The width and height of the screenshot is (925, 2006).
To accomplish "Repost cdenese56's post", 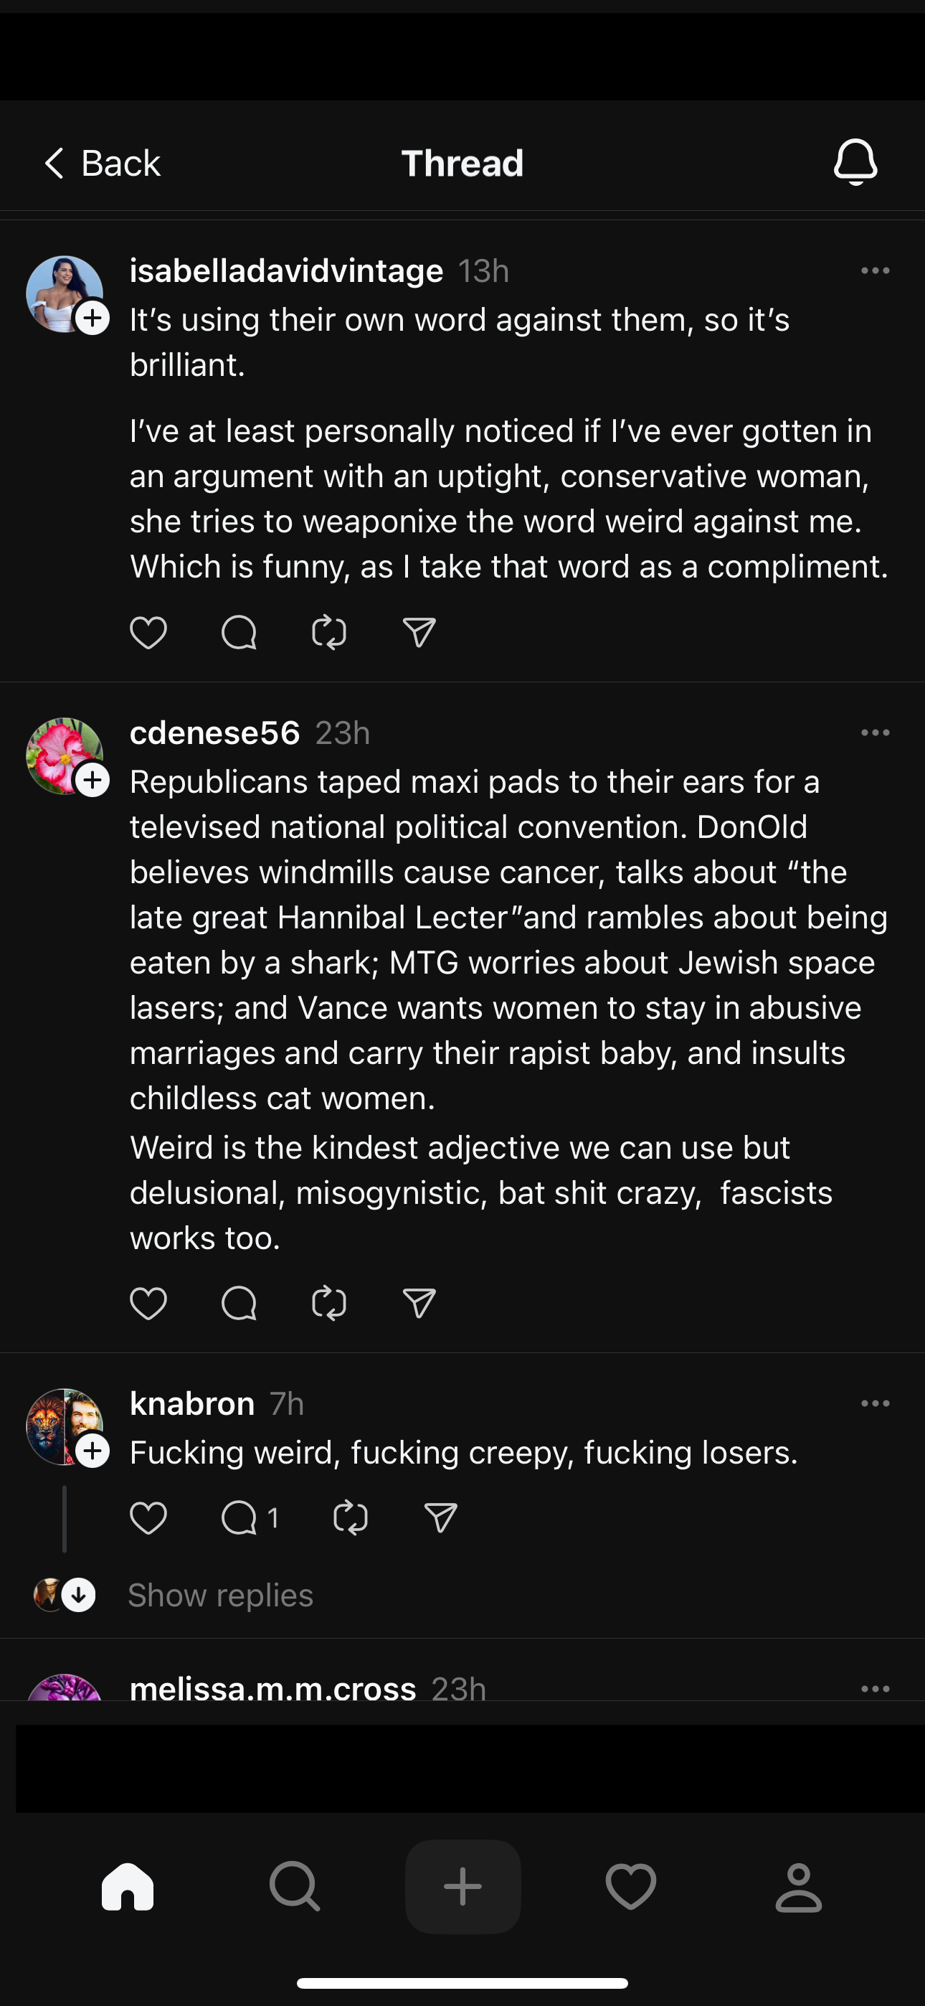I will [x=328, y=1304].
